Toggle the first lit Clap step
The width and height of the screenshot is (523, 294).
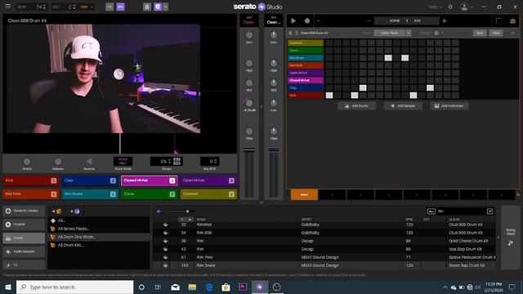tap(363, 87)
